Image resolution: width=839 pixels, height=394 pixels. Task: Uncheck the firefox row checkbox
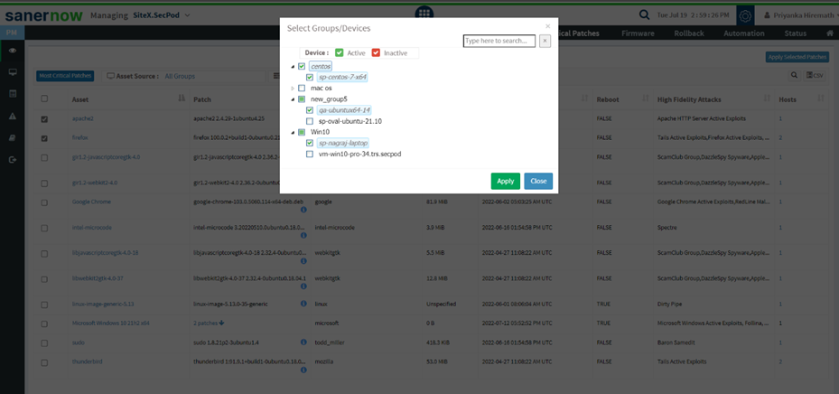[44, 138]
